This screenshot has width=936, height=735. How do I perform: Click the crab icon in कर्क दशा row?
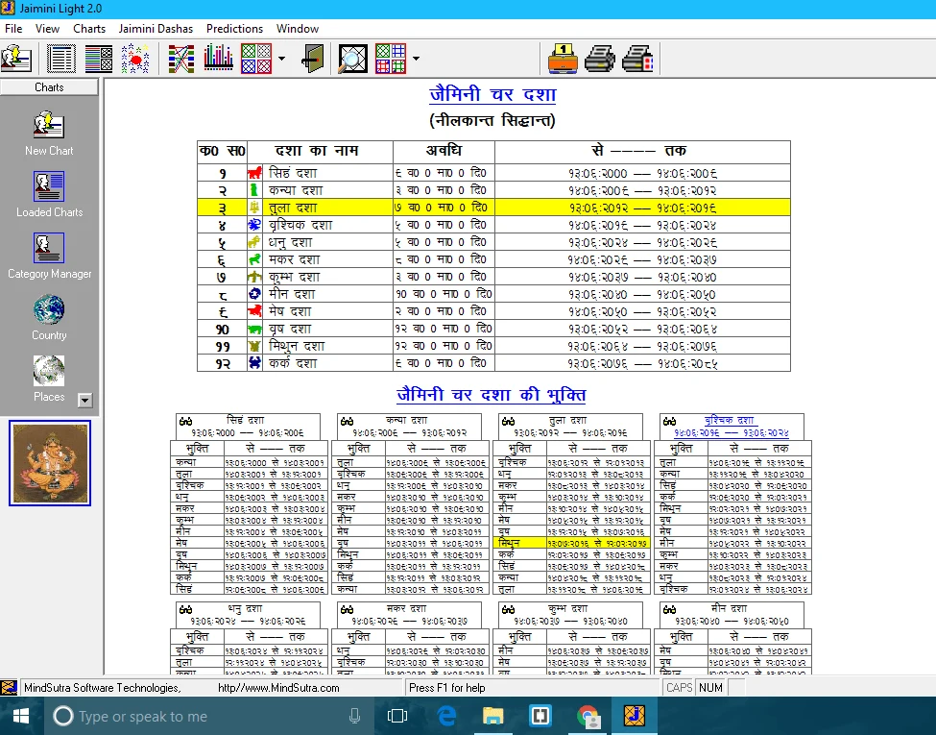(x=255, y=363)
